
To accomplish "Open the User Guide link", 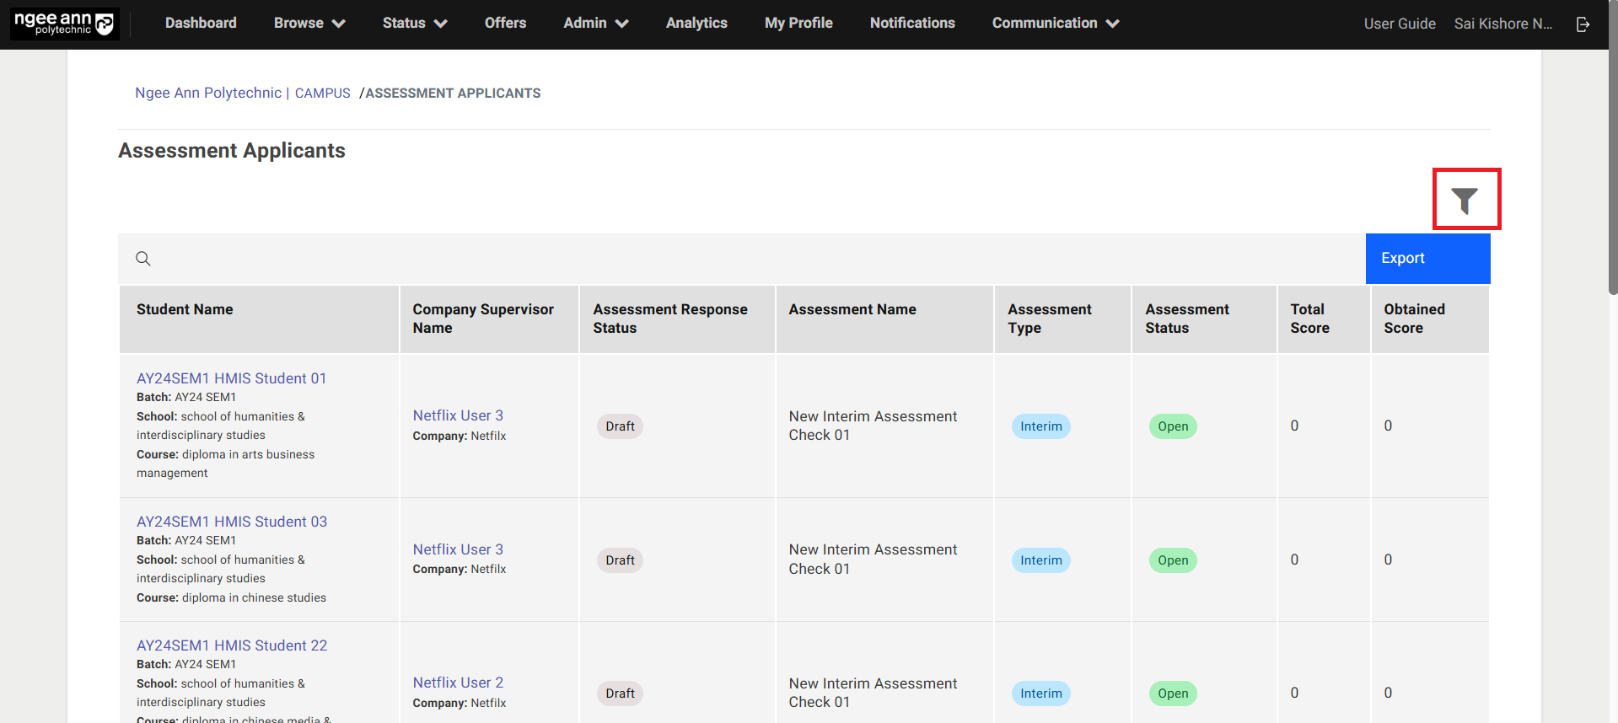I will pos(1399,24).
